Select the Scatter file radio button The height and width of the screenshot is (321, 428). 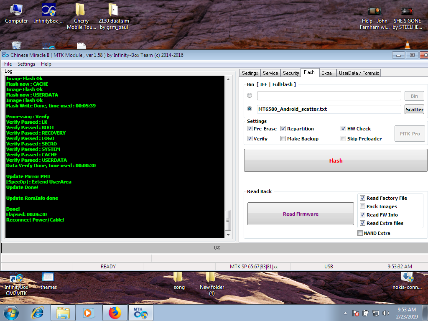250,109
